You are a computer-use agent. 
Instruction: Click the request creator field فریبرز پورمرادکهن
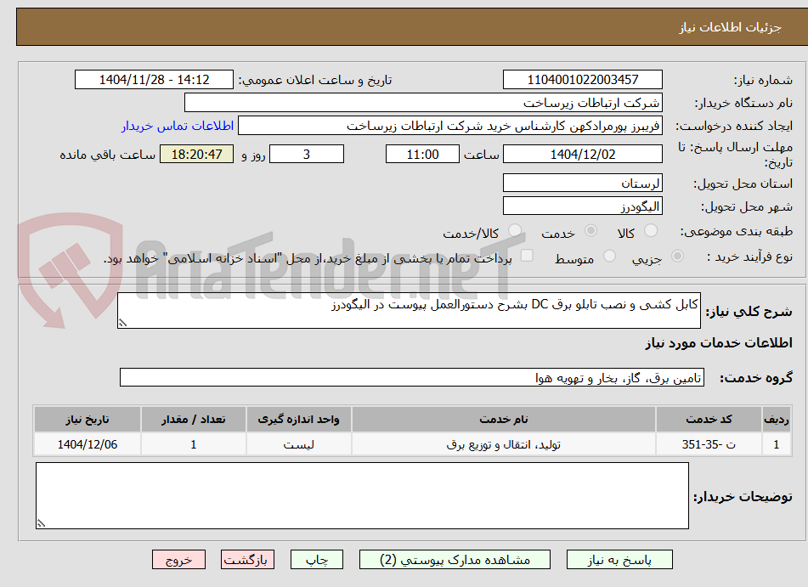pos(449,126)
